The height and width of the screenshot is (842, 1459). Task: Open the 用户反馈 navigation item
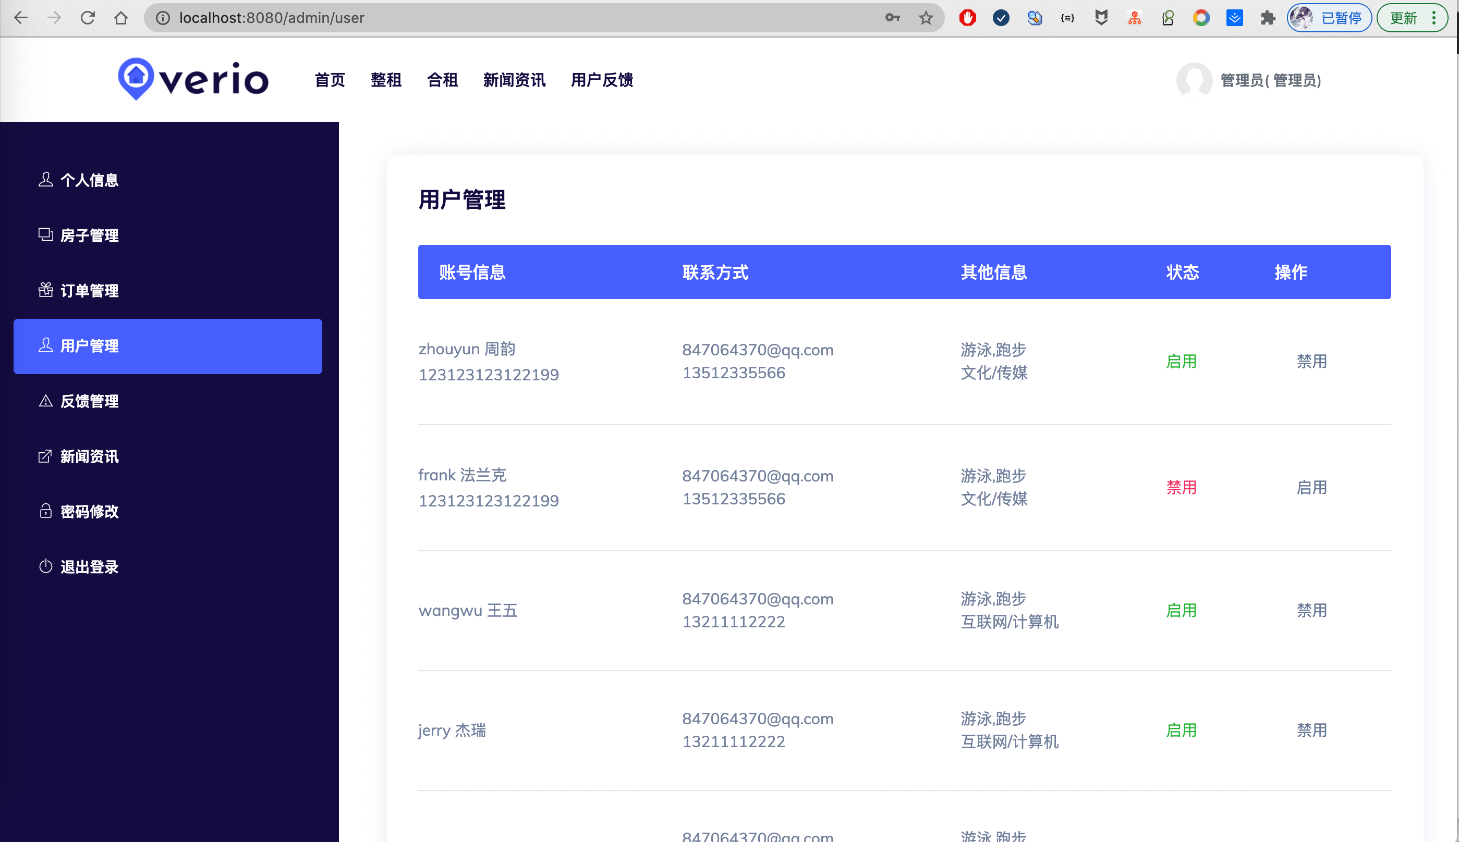click(601, 80)
